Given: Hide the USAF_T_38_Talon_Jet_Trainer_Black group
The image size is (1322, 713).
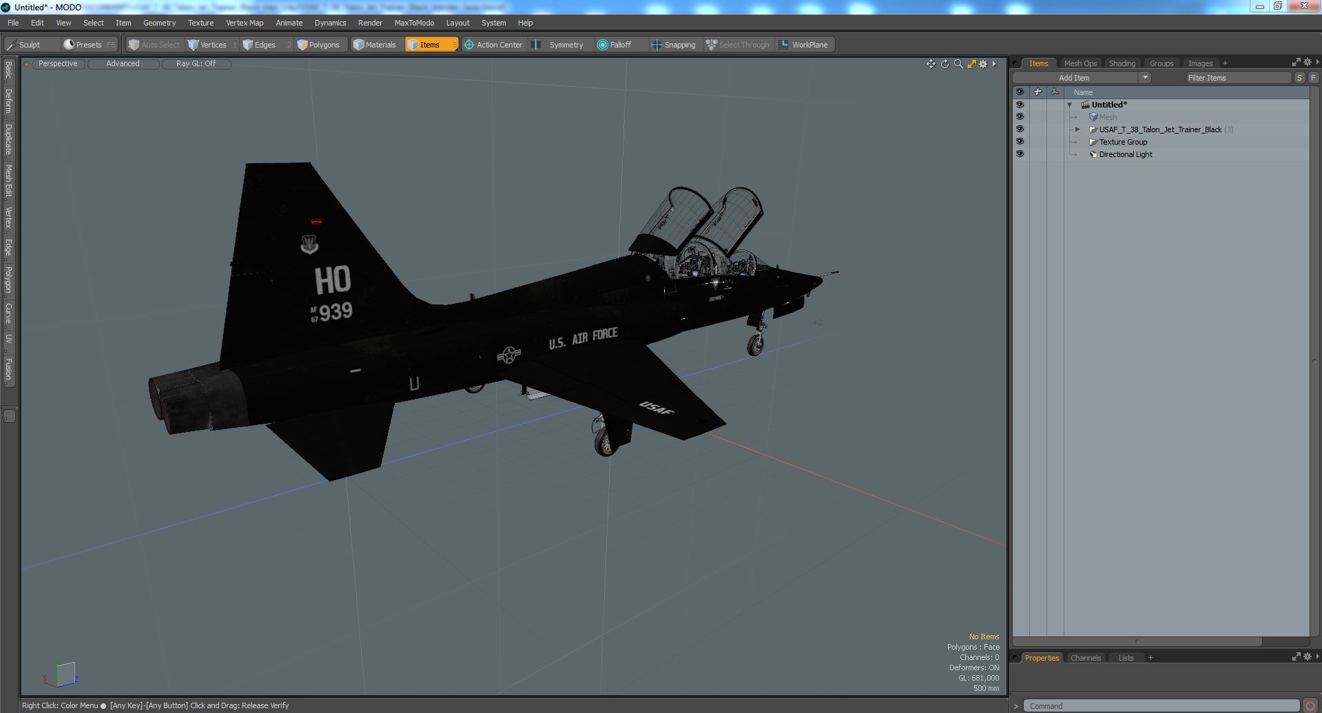Looking at the screenshot, I should [1020, 130].
